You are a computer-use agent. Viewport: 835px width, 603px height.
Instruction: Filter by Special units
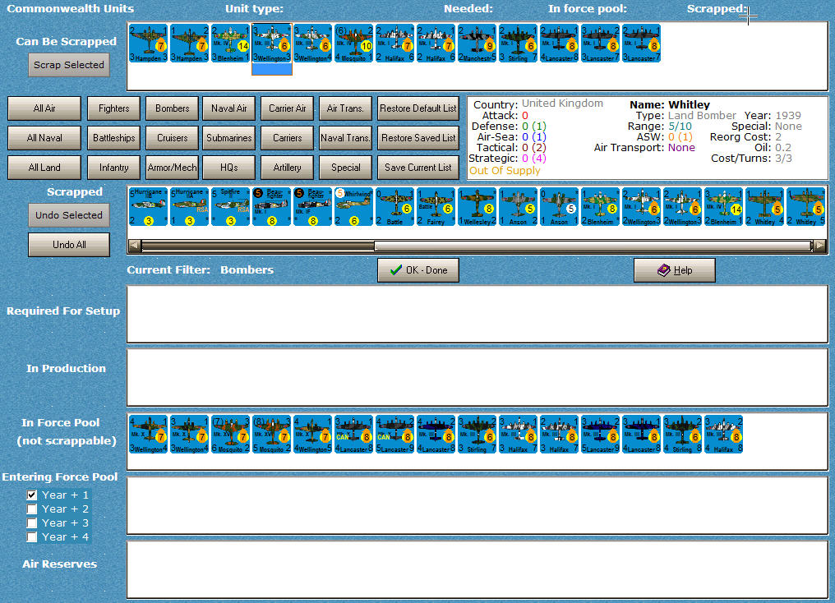click(345, 168)
